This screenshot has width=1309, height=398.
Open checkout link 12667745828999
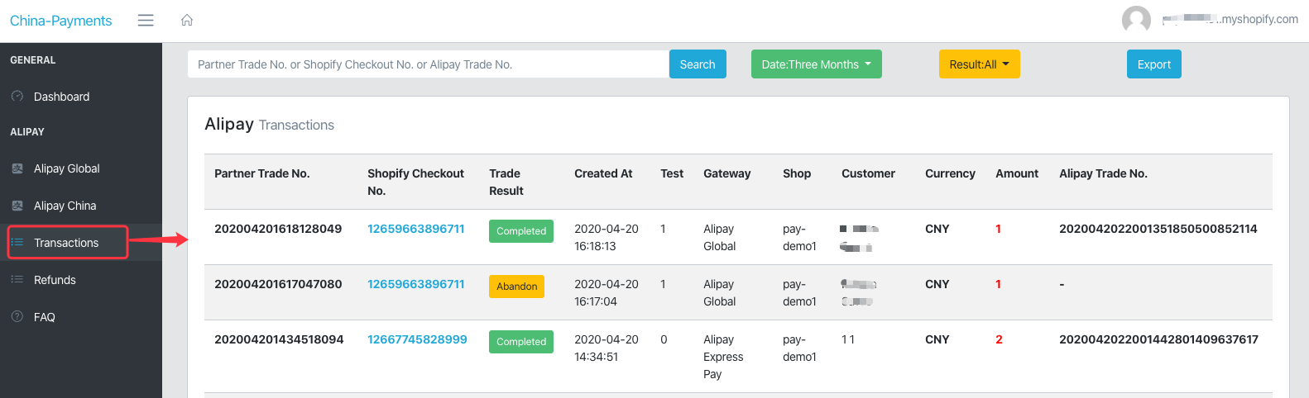coord(417,339)
